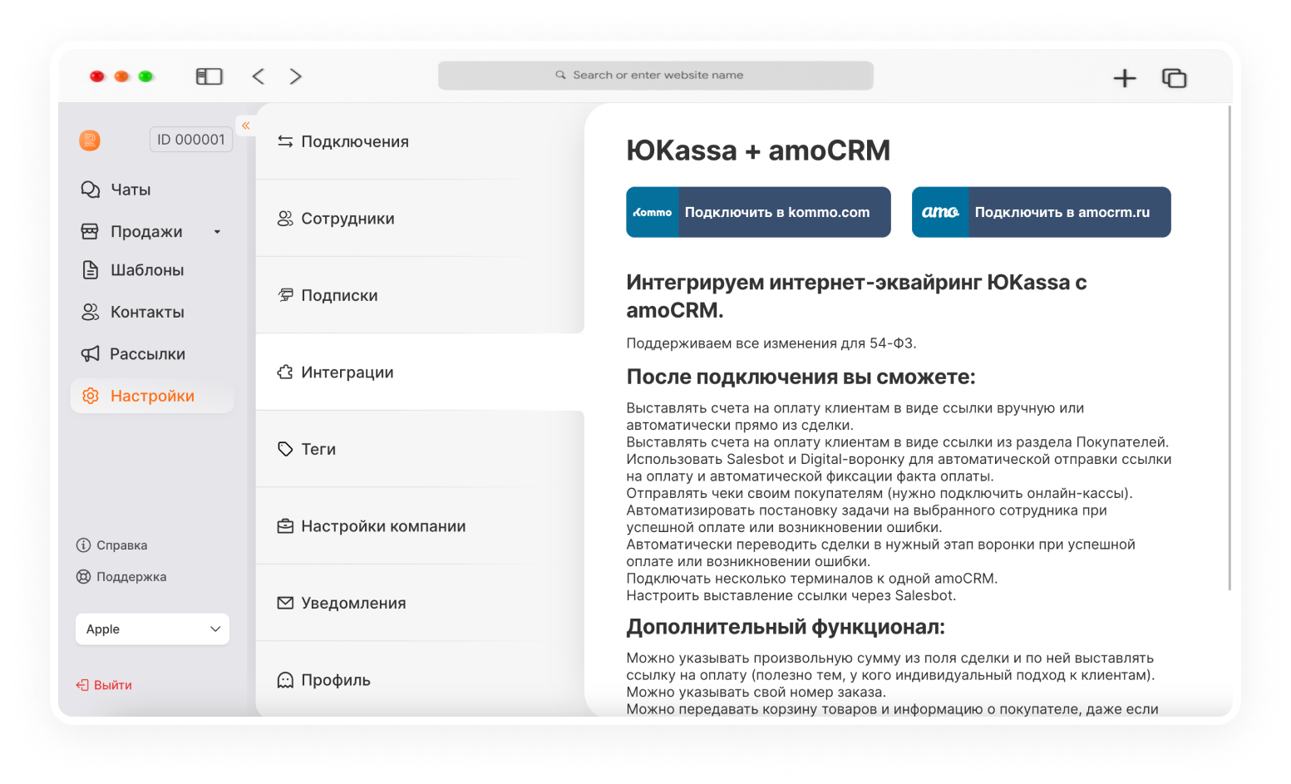The image size is (1291, 784).
Task: Select the Подключения settings tab
Action: coord(420,141)
